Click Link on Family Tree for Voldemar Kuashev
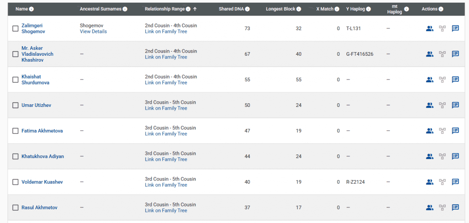The image size is (469, 223). [x=166, y=185]
